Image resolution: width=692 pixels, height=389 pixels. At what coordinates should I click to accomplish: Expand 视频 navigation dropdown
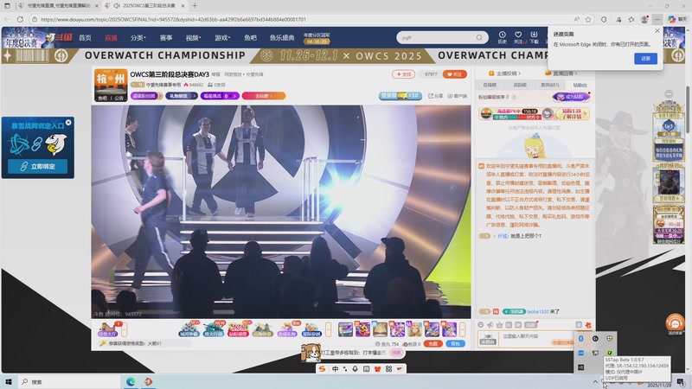pyautogui.click(x=193, y=37)
